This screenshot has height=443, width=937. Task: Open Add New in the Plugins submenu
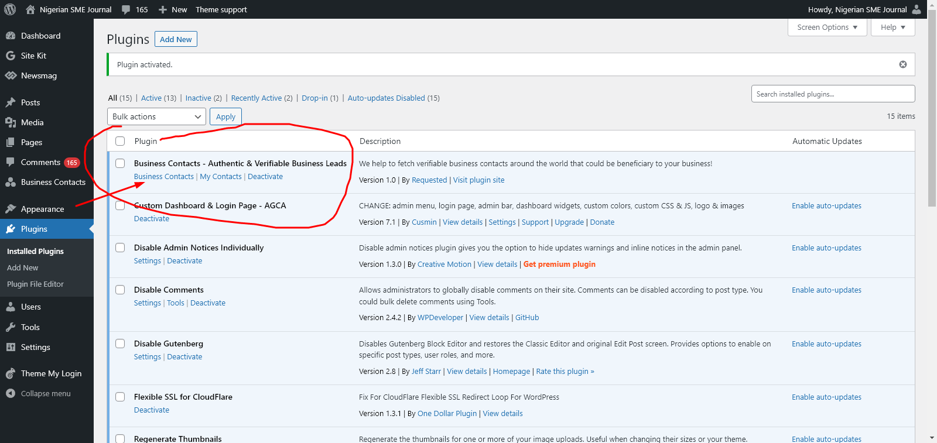point(22,267)
